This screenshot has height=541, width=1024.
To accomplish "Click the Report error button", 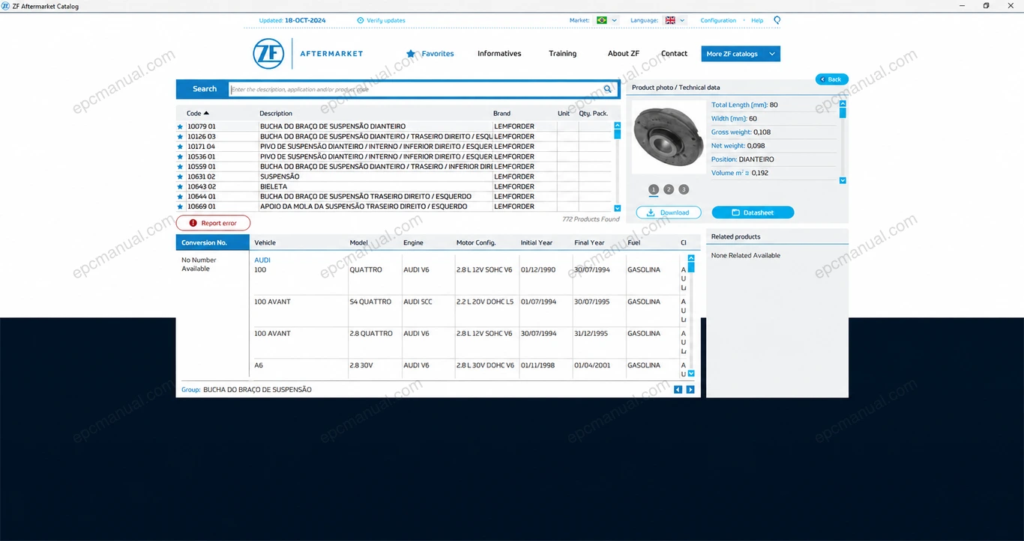I will [213, 223].
